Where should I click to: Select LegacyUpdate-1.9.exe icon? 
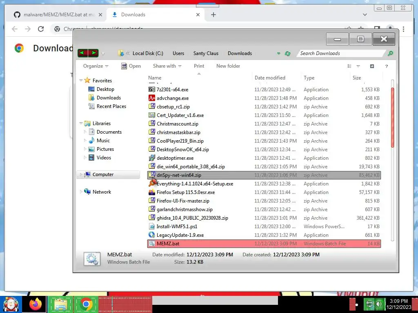pos(152,235)
